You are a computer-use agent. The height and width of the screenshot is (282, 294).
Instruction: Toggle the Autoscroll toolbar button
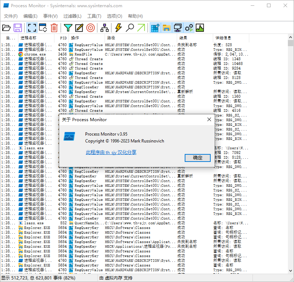(x=43, y=28)
